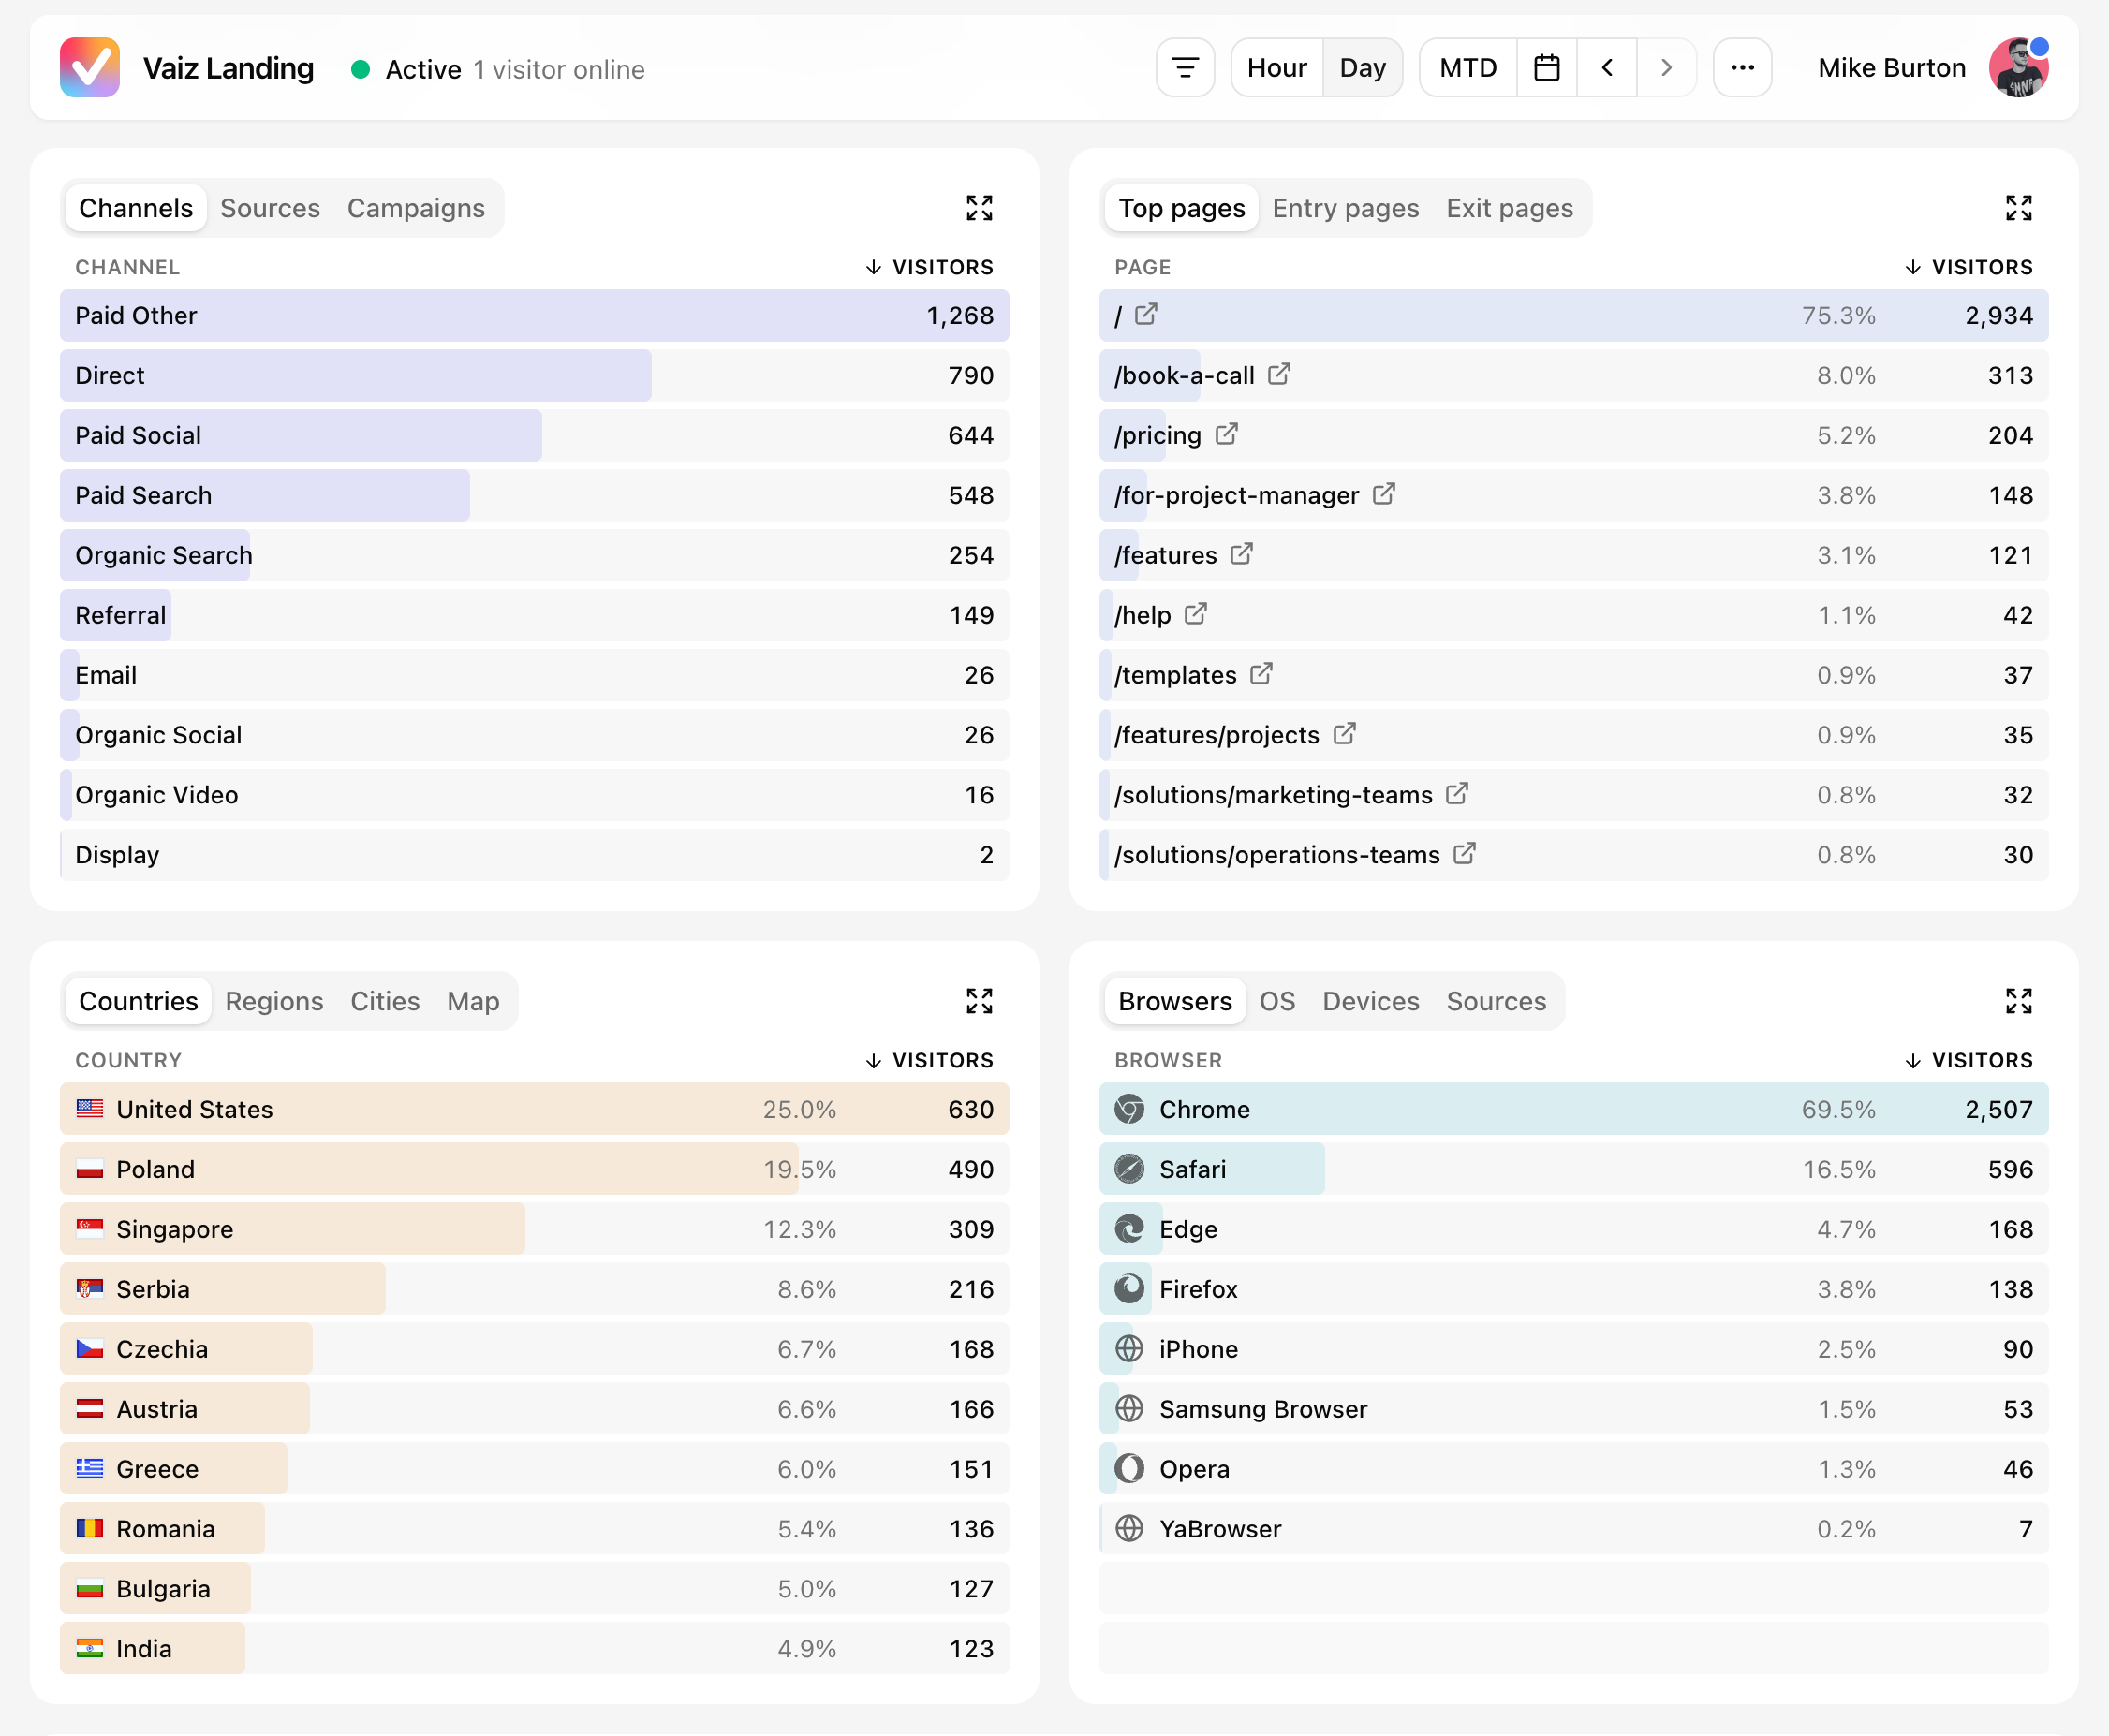Click the Vaiz Landing site title

pos(228,68)
